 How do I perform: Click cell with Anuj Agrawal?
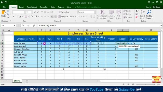[x=26, y=46]
